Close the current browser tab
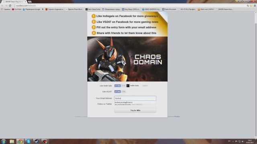Image resolution: width=257 pixels, height=144 pixels. (x=25, y=2)
